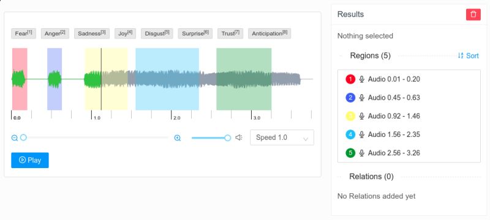Click the volume slider handle
Image resolution: width=490 pixels, height=220 pixels.
coord(228,137)
